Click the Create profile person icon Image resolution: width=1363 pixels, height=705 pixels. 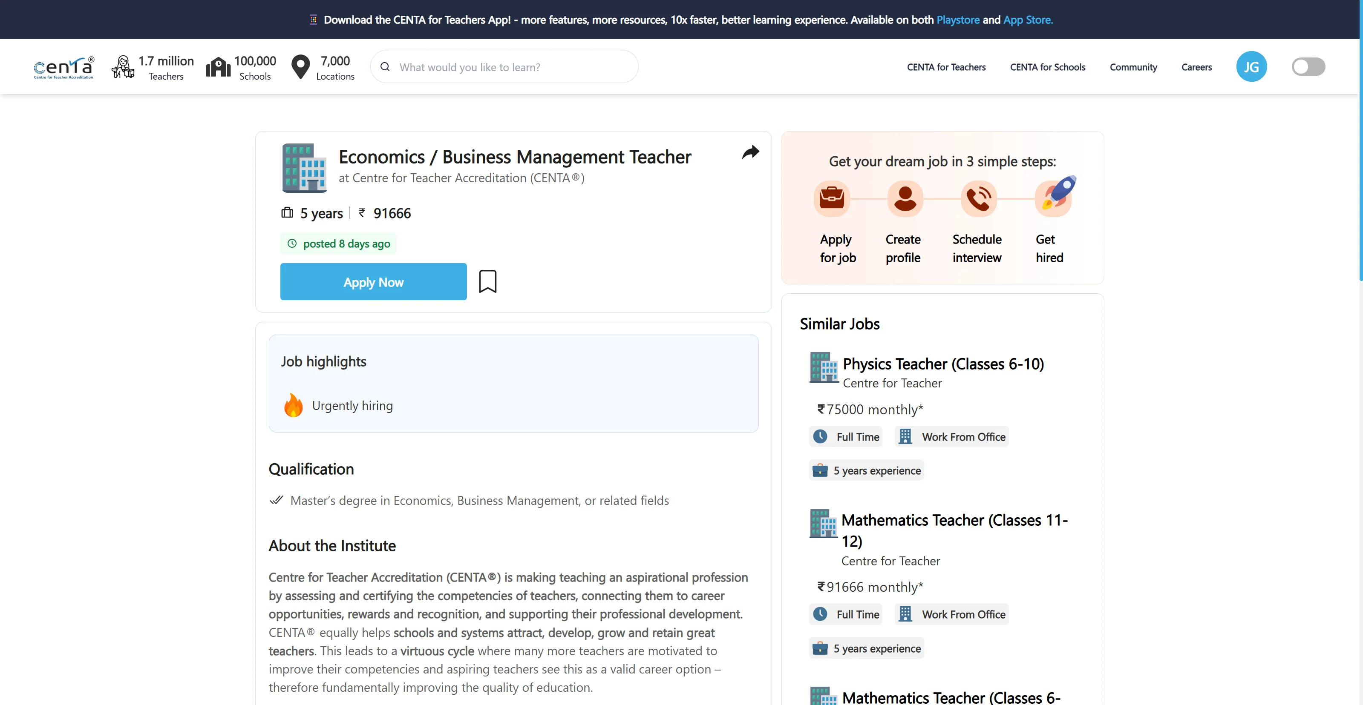[905, 198]
